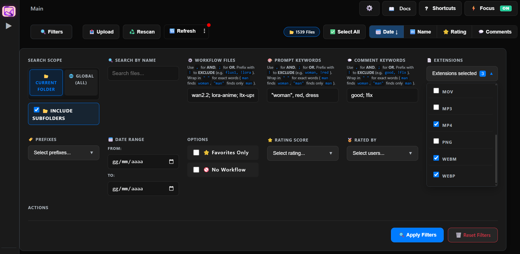Image resolution: width=520 pixels, height=254 pixels.
Task: Refresh the file list
Action: tap(182, 31)
